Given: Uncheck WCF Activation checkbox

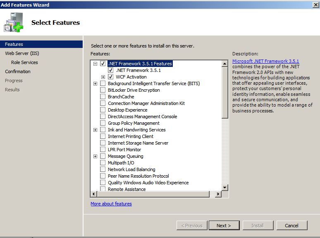Looking at the screenshot, I should coord(111,77).
